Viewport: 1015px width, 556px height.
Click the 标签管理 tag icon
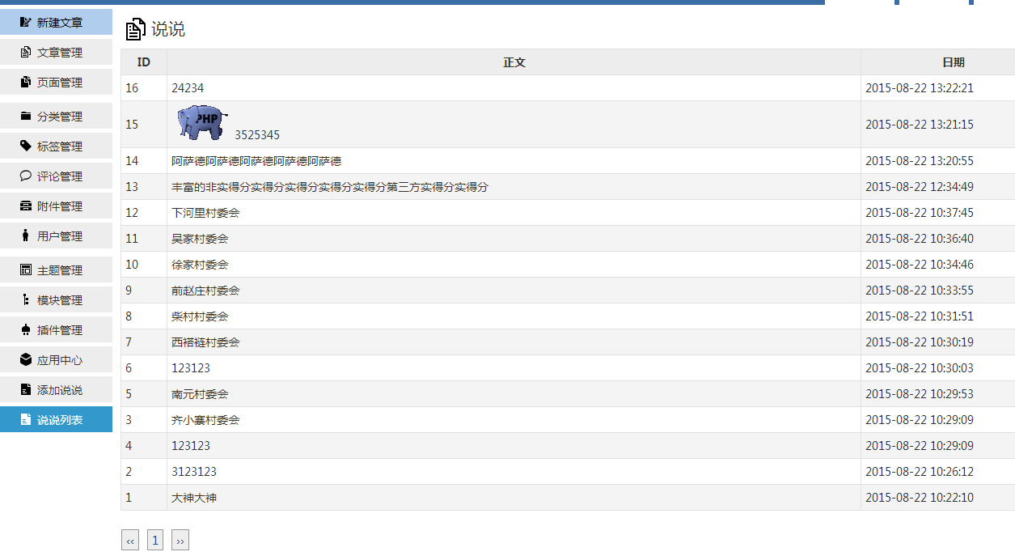tap(26, 146)
